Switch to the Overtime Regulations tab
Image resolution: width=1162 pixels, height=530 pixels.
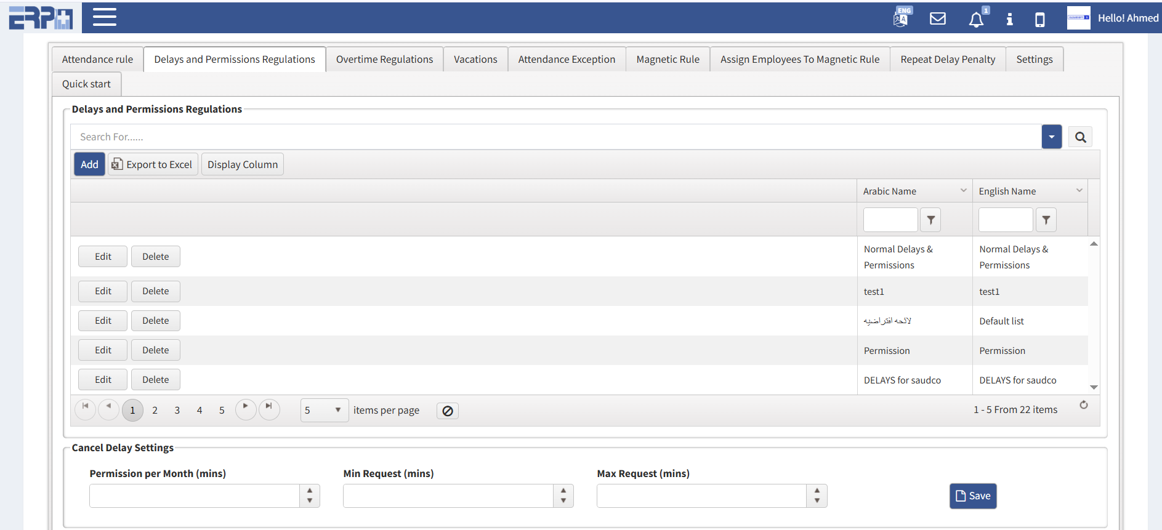(384, 60)
